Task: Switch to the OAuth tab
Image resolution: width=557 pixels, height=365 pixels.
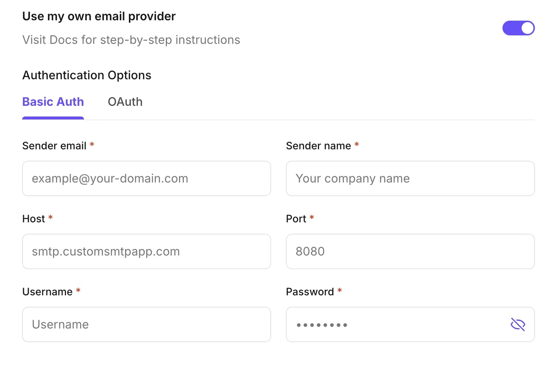Action: click(125, 102)
